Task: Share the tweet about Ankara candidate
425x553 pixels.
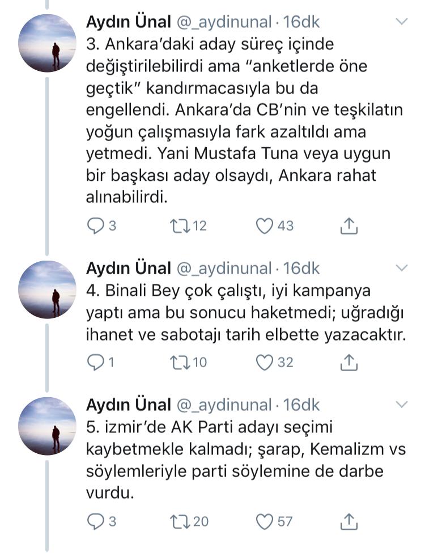Action: pos(349,226)
